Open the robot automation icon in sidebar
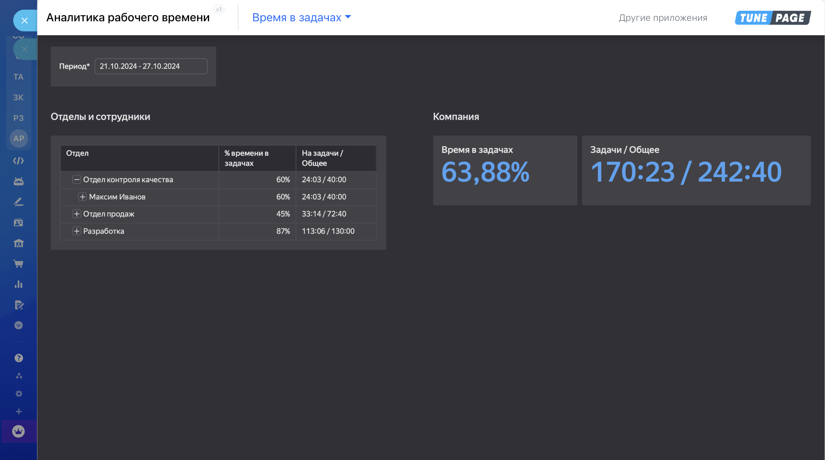 19,182
